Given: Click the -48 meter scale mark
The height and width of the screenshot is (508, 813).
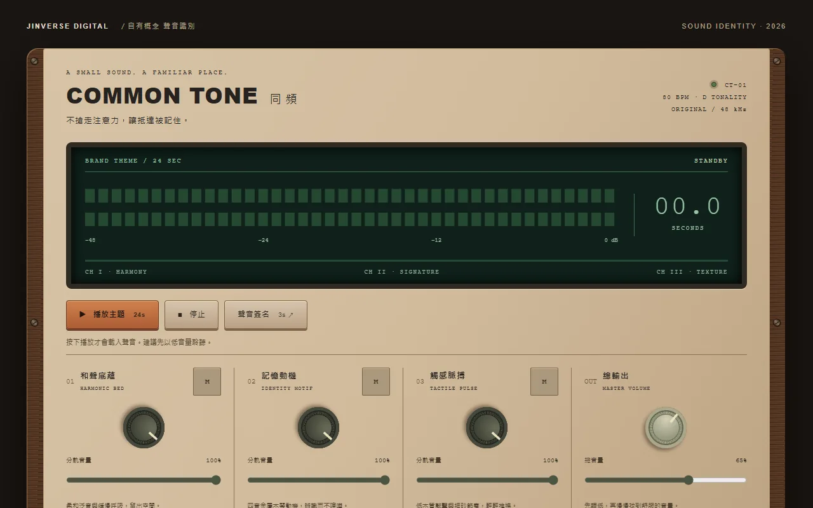Looking at the screenshot, I should click(x=90, y=240).
